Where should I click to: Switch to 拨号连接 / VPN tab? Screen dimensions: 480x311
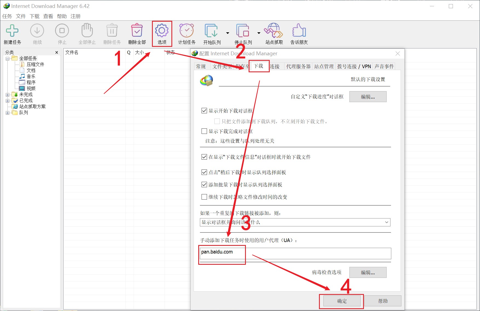coord(354,66)
